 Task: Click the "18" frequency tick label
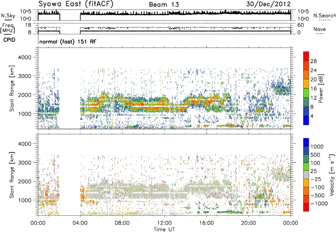click(x=28, y=25)
